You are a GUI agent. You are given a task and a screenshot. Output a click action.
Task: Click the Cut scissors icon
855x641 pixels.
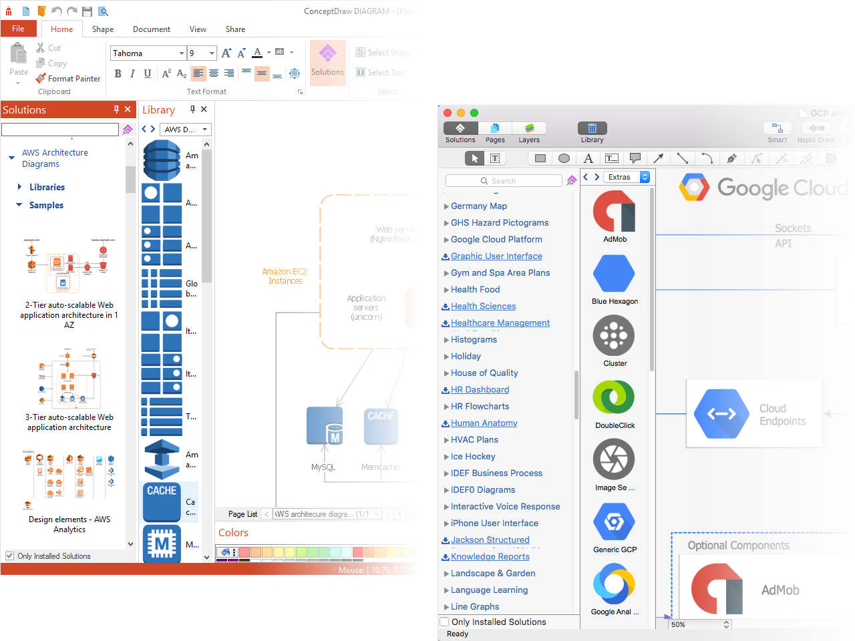coord(41,48)
